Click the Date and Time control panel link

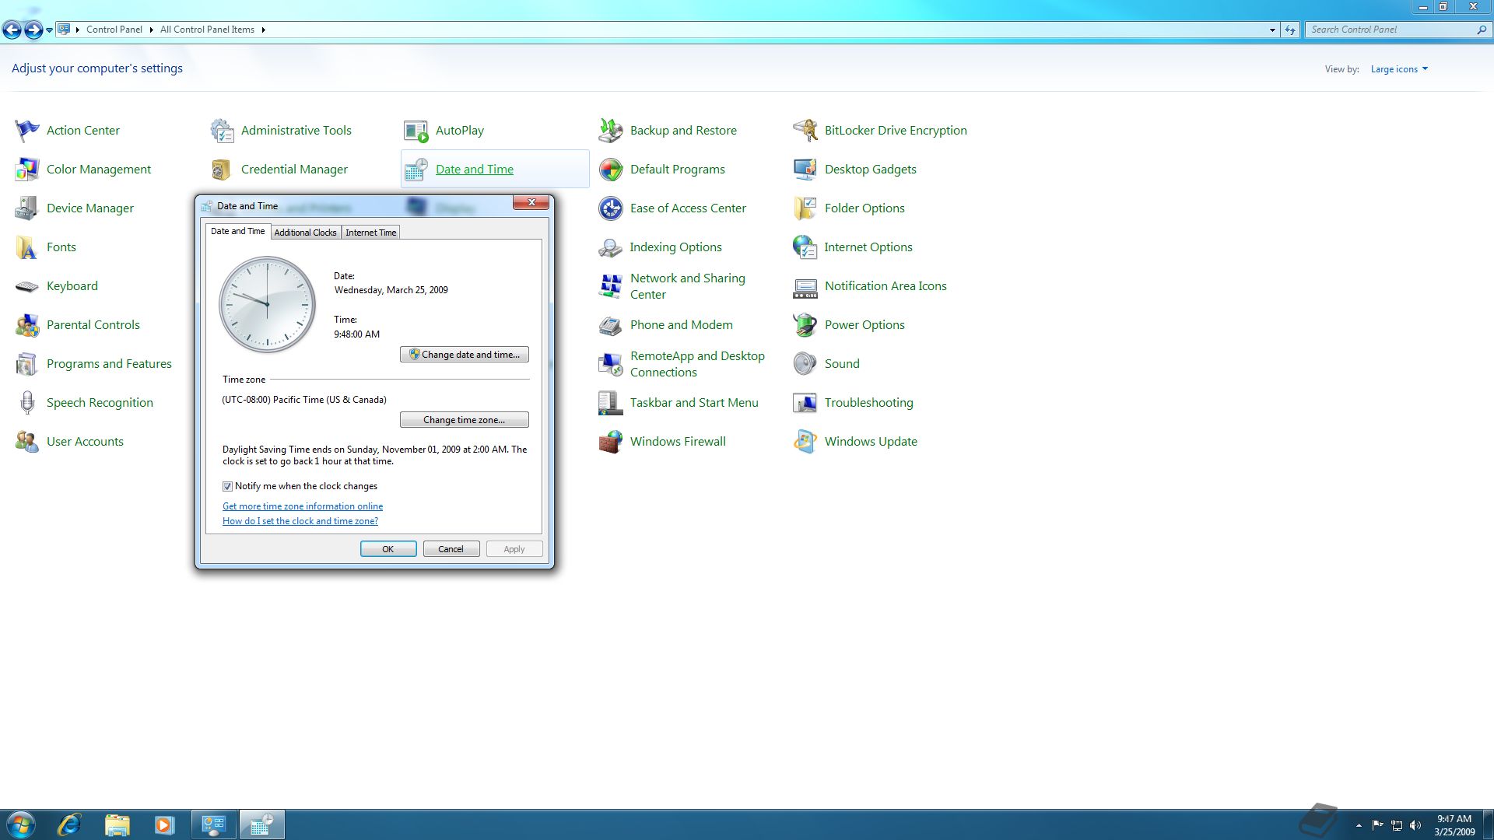(x=475, y=170)
